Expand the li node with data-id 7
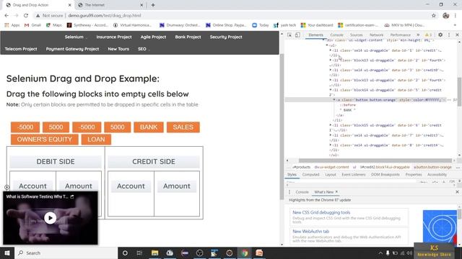 tap(331, 135)
